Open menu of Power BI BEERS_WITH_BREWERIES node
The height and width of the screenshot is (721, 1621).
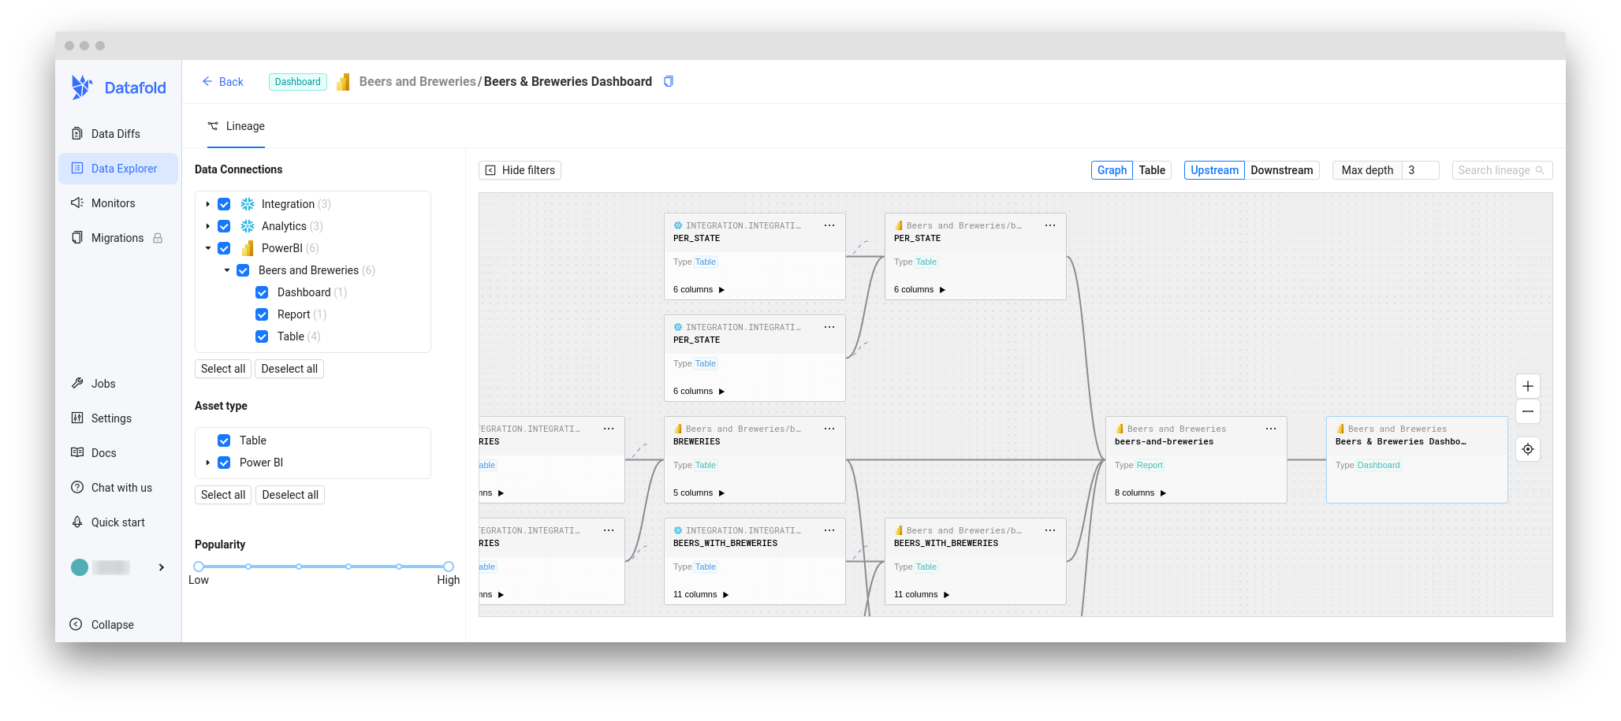(1050, 530)
